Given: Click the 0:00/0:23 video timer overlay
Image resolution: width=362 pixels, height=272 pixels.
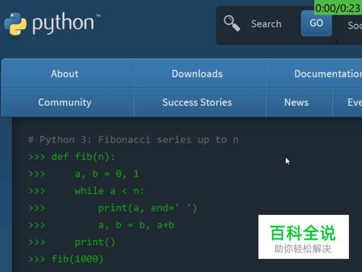Looking at the screenshot, I should [338, 8].
